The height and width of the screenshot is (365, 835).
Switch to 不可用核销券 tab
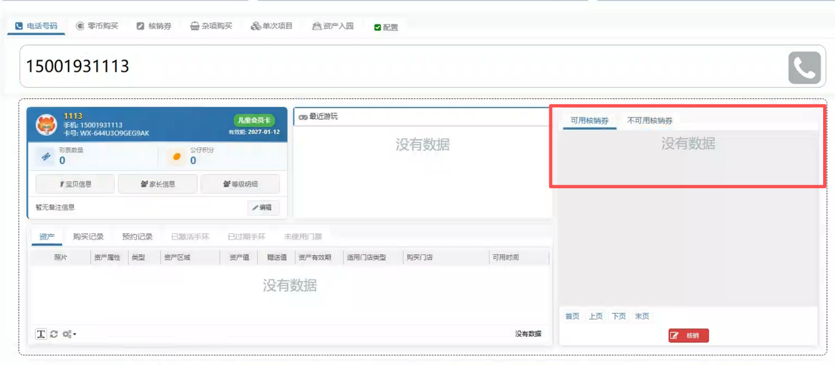650,121
